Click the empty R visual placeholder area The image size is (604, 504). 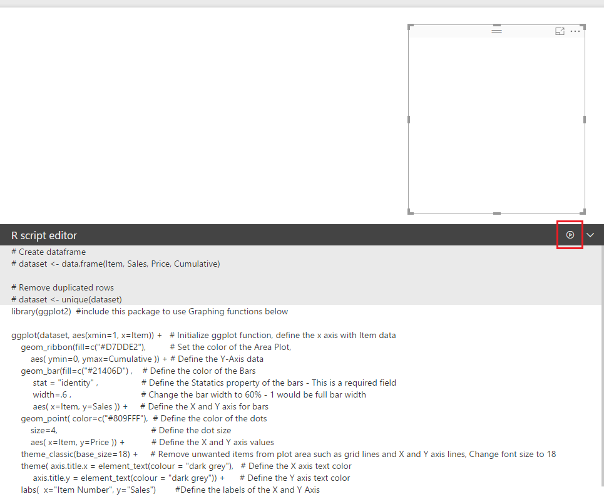[496, 125]
